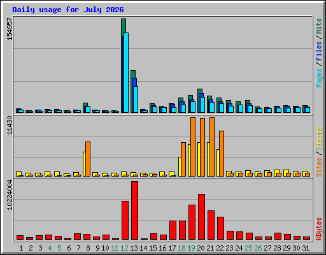This screenshot has height=255, width=326.
Task: Select the day 28 label on the x-axis
Action: pos(277,248)
